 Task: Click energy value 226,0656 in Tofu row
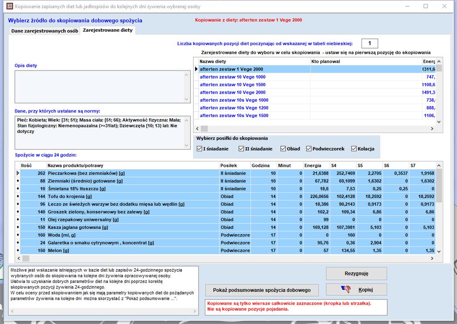tap(319, 196)
